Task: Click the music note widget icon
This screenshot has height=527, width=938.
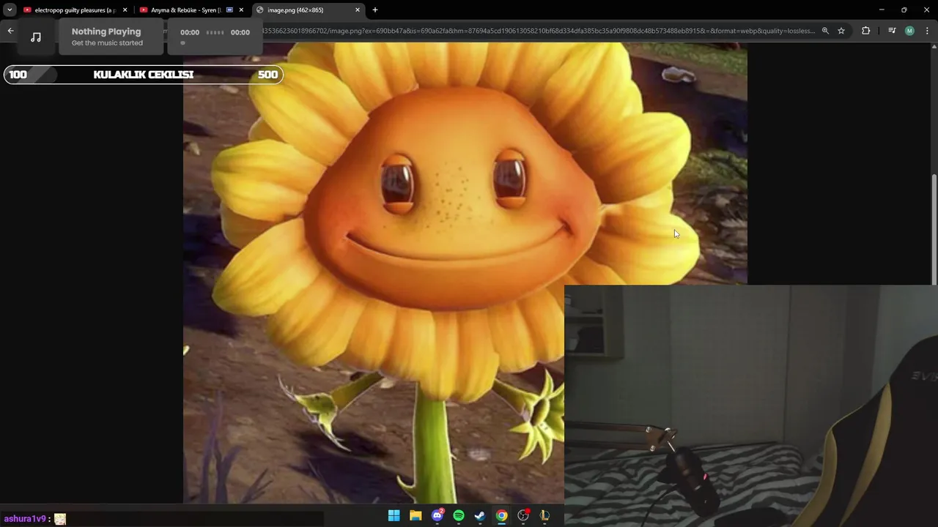Action: (36, 37)
